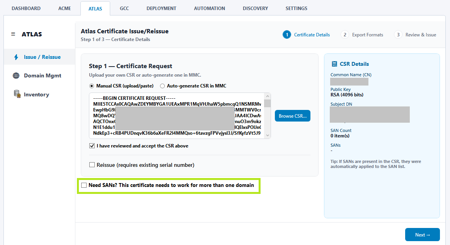Jump to the Certificate Details step label
Image resolution: width=450 pixels, height=245 pixels.
[312, 35]
